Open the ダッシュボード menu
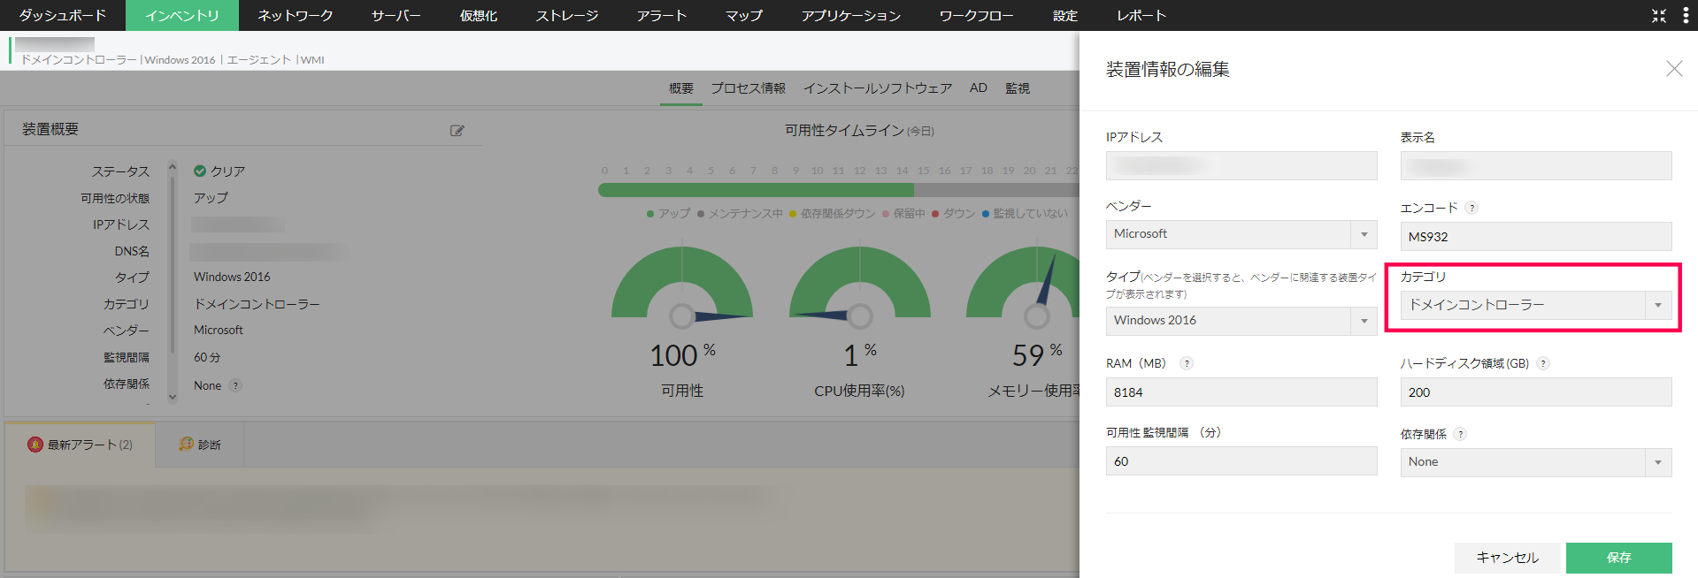1698x578 pixels. (63, 15)
